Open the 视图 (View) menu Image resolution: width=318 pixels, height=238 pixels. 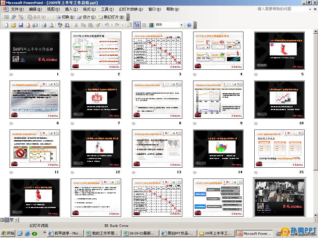(53, 9)
